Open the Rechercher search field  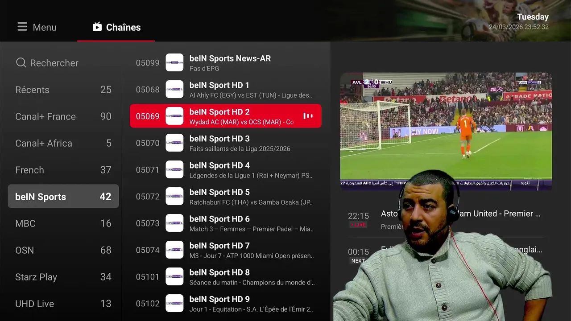click(63, 63)
